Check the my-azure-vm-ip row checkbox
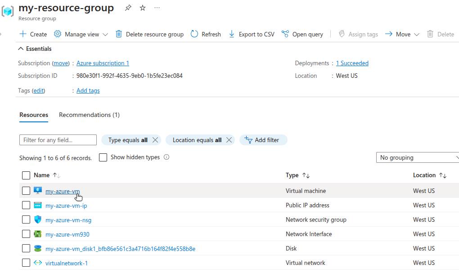 26,205
